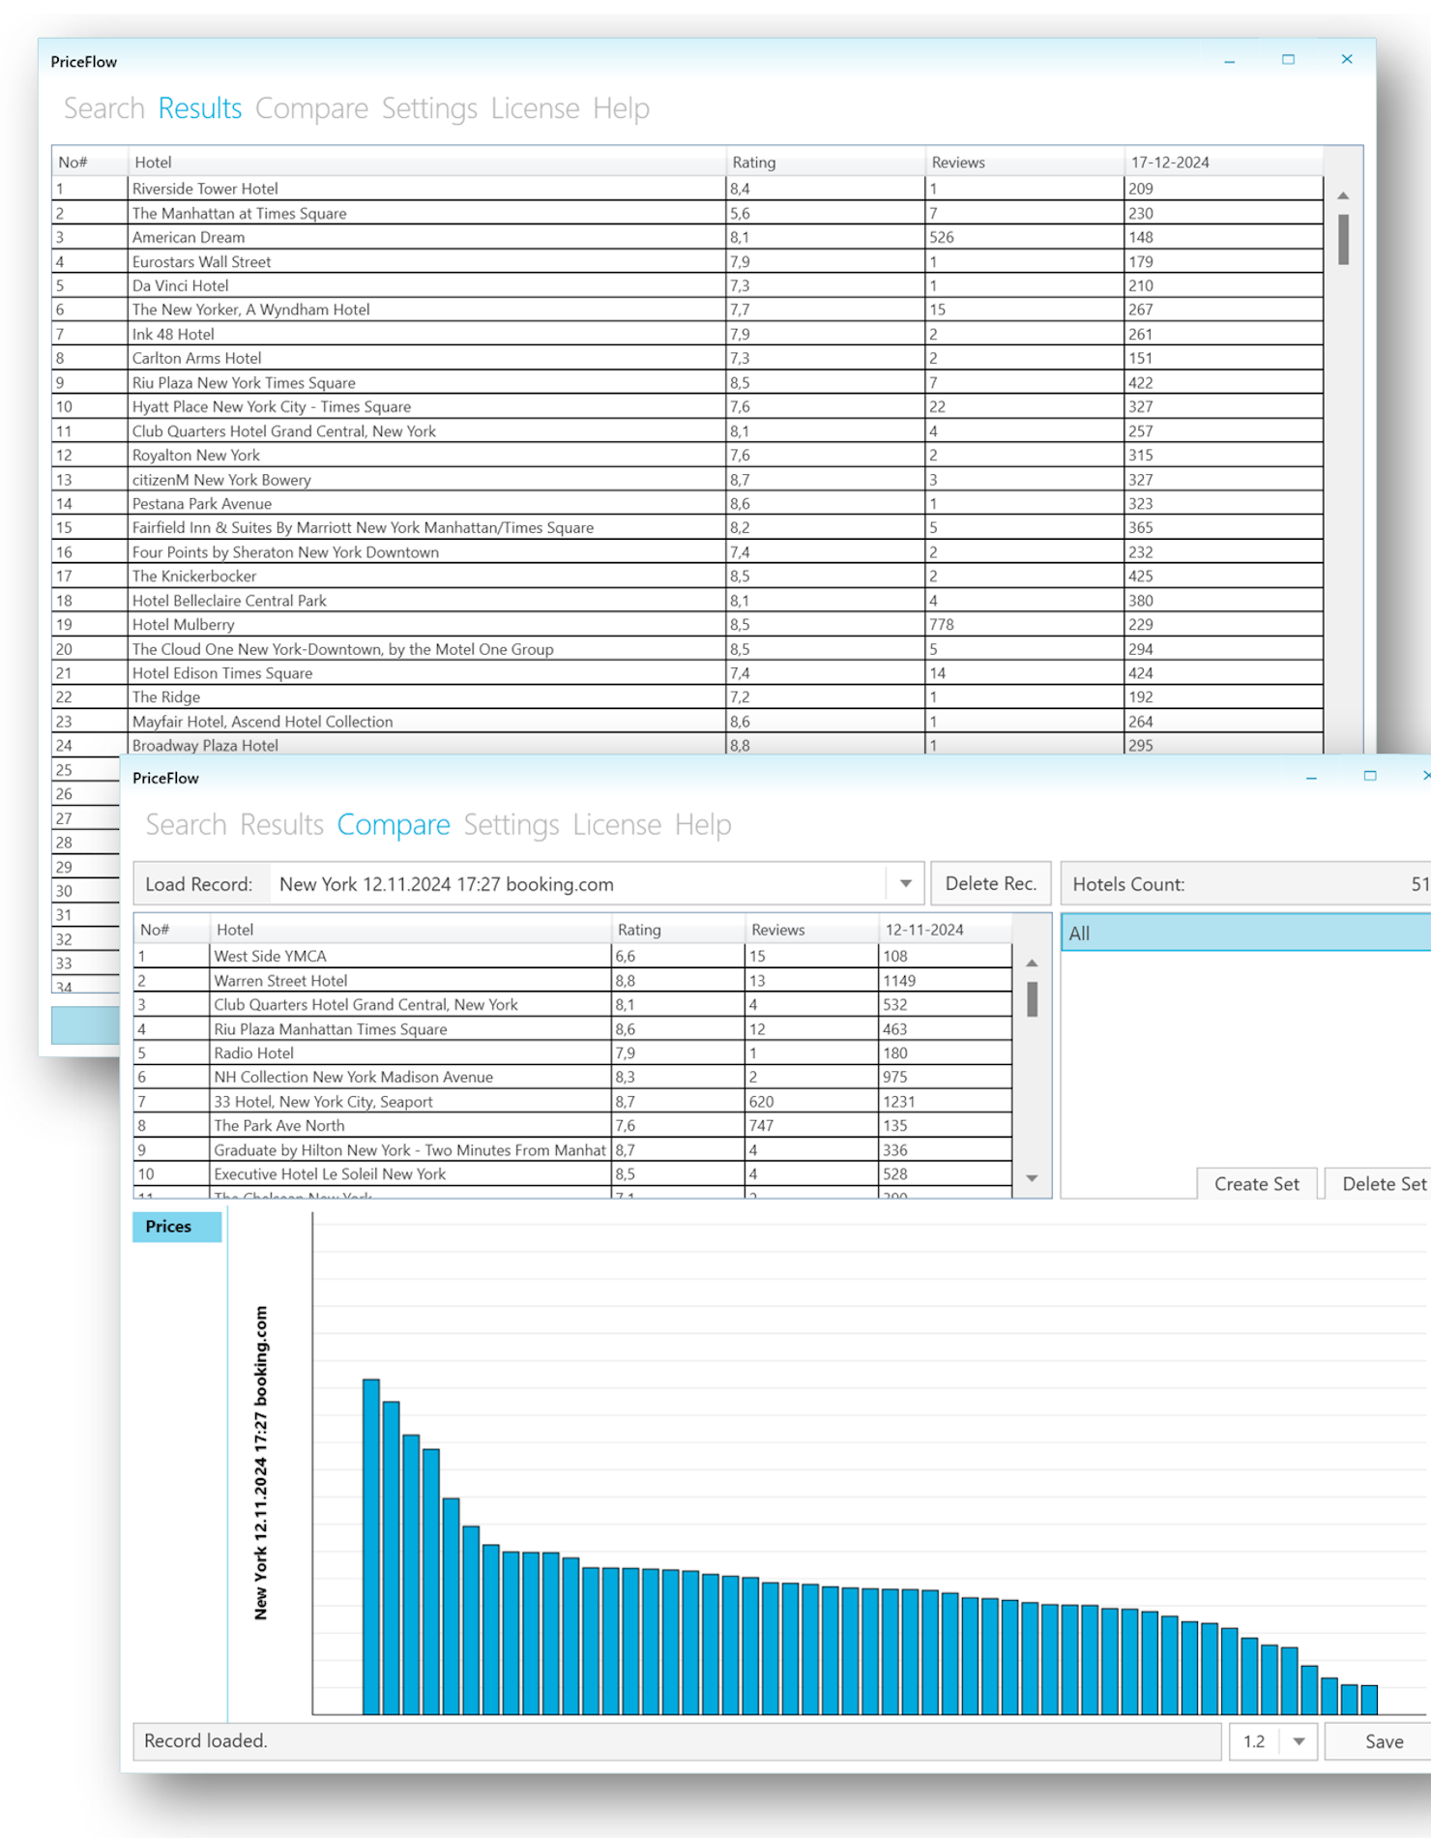The height and width of the screenshot is (1838, 1431).
Task: Sort Results table by Rating column header
Action: click(x=825, y=163)
